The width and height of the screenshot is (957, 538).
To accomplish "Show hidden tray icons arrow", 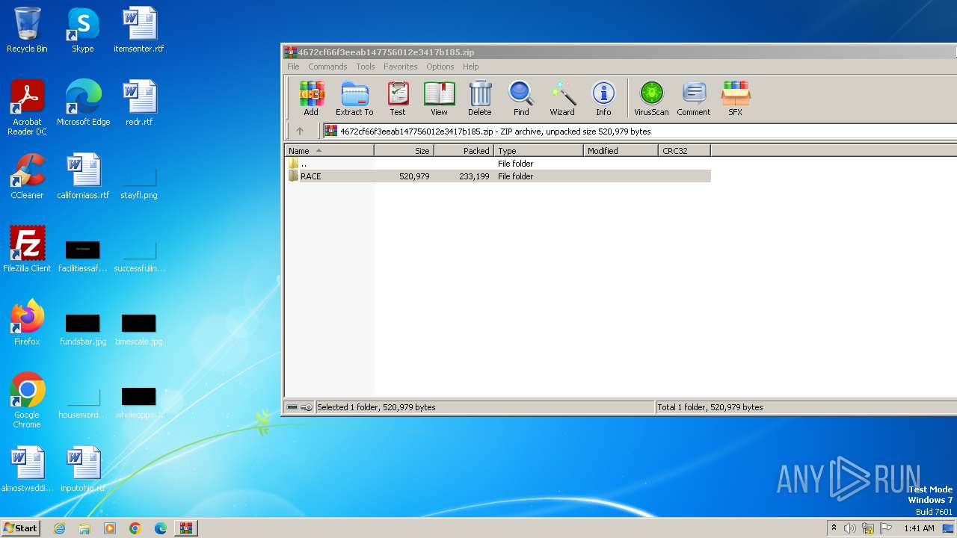I will coord(834,528).
